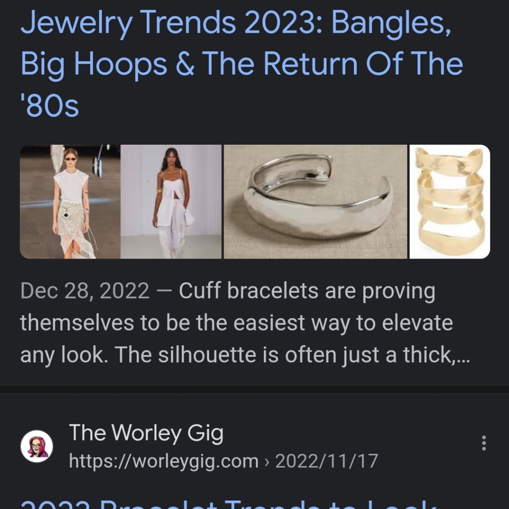Open the worleygig.com URL
The image size is (509, 509).
[x=163, y=461]
